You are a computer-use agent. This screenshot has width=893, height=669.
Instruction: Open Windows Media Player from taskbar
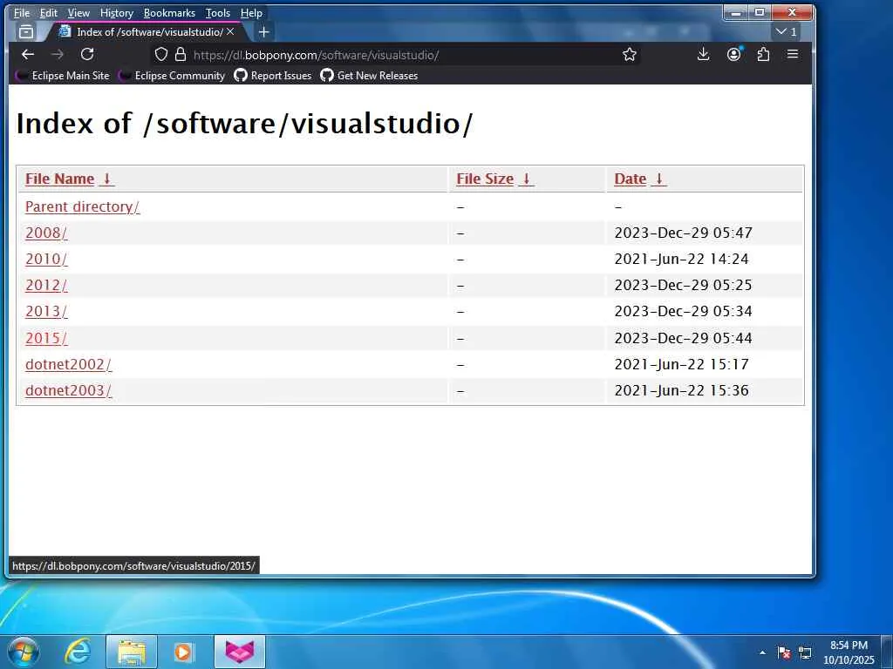click(x=183, y=652)
